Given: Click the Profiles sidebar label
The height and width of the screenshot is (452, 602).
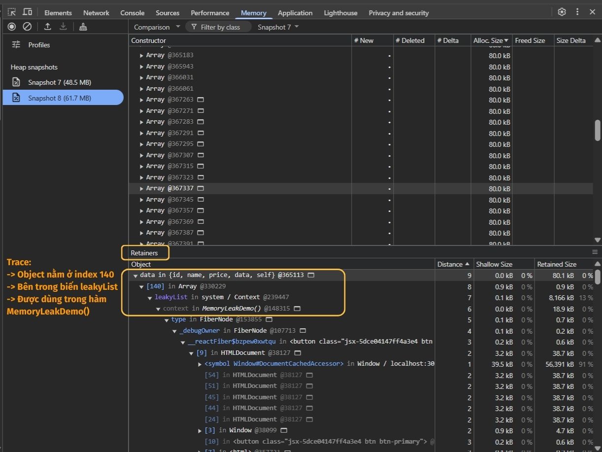Looking at the screenshot, I should [39, 45].
